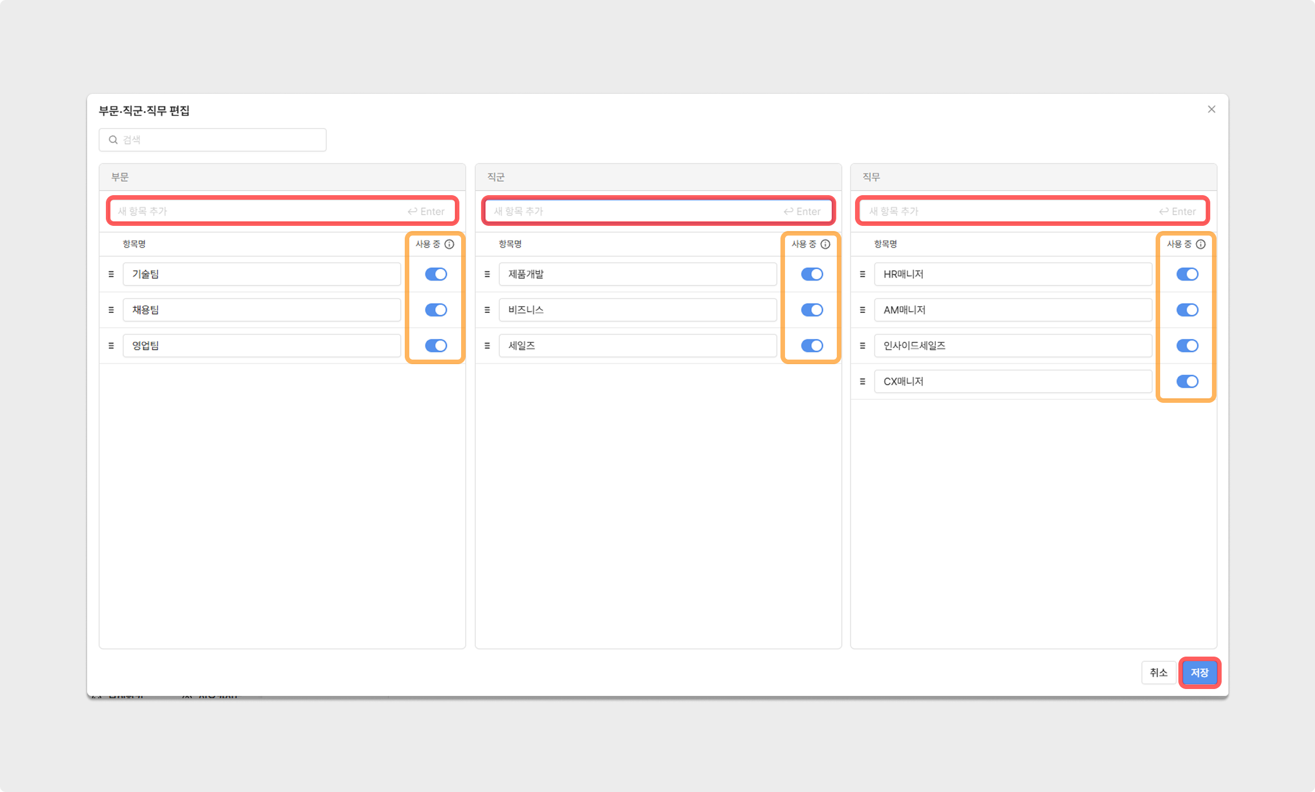The width and height of the screenshot is (1315, 792).
Task: Switch off the 인사이드세일즈 toggle
Action: 1187,345
